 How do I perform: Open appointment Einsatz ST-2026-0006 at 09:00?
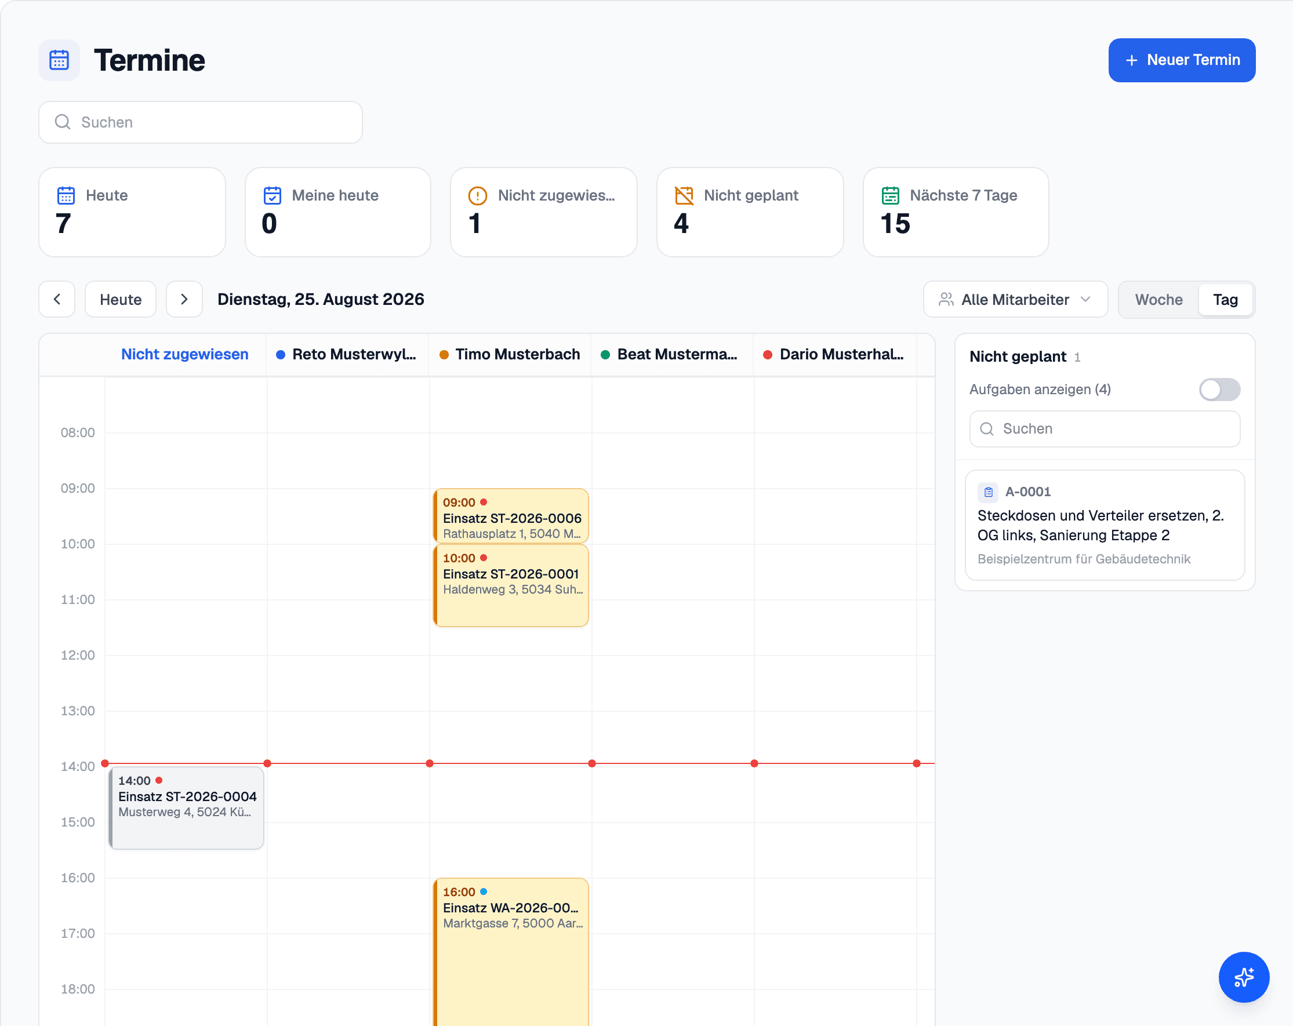pos(511,516)
